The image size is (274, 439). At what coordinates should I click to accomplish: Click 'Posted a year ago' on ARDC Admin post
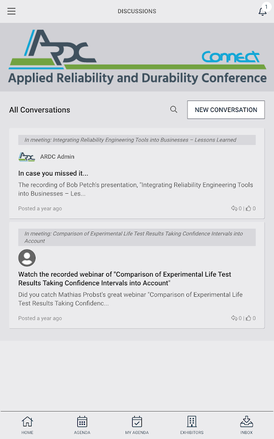click(40, 209)
